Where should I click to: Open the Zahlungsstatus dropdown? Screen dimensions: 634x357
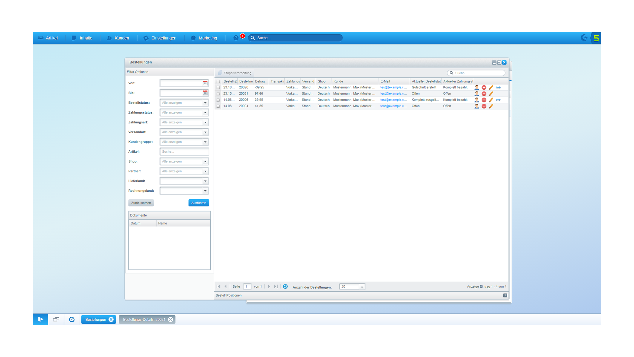tap(205, 113)
